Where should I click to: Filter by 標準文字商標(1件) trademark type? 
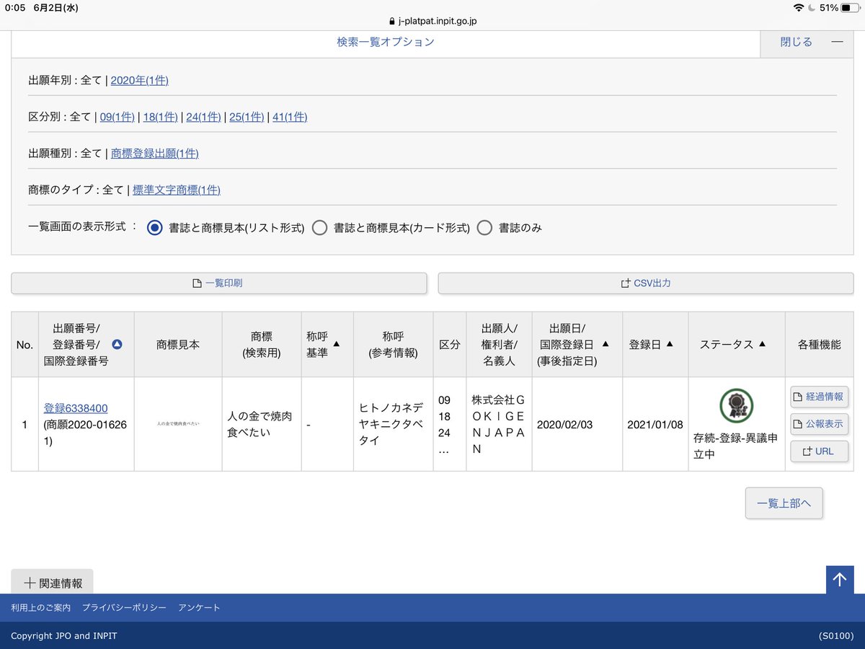(177, 190)
